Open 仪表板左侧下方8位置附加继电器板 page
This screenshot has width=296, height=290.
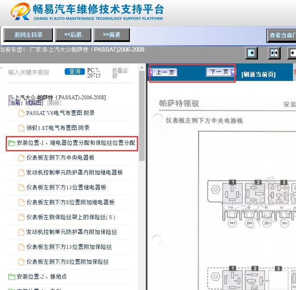click(x=70, y=202)
